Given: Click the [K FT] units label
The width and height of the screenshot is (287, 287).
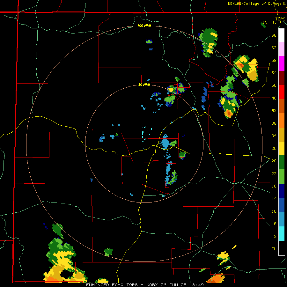Looking at the screenshot, I should (x=269, y=22).
